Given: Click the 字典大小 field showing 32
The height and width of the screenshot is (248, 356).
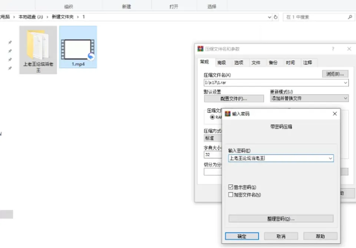Looking at the screenshot, I should coord(213,155).
